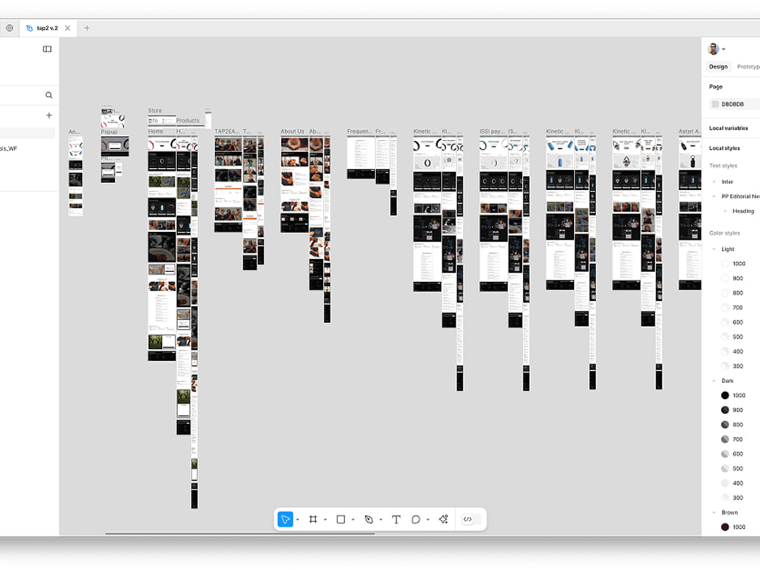Open the avatar dropdown chevron

(724, 49)
